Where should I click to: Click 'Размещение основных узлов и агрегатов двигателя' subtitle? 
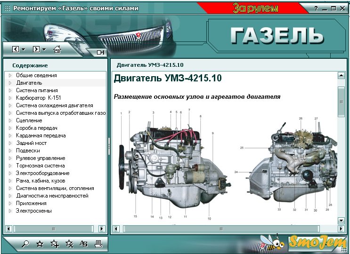click(x=197, y=97)
